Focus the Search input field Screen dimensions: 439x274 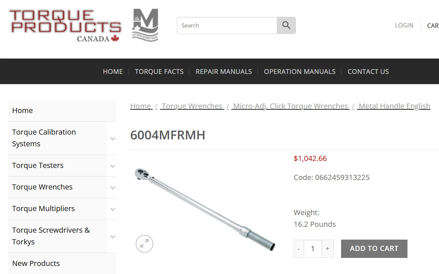227,25
